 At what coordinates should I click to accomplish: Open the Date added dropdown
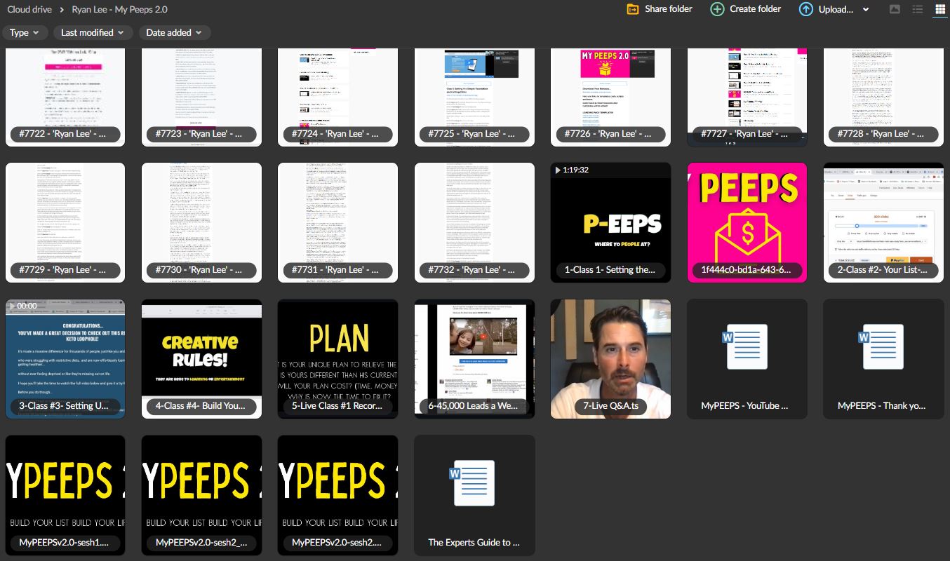(174, 32)
